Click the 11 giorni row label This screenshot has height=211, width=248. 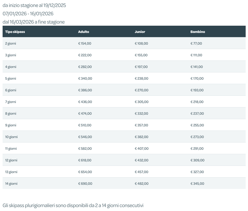pyautogui.click(x=11, y=148)
